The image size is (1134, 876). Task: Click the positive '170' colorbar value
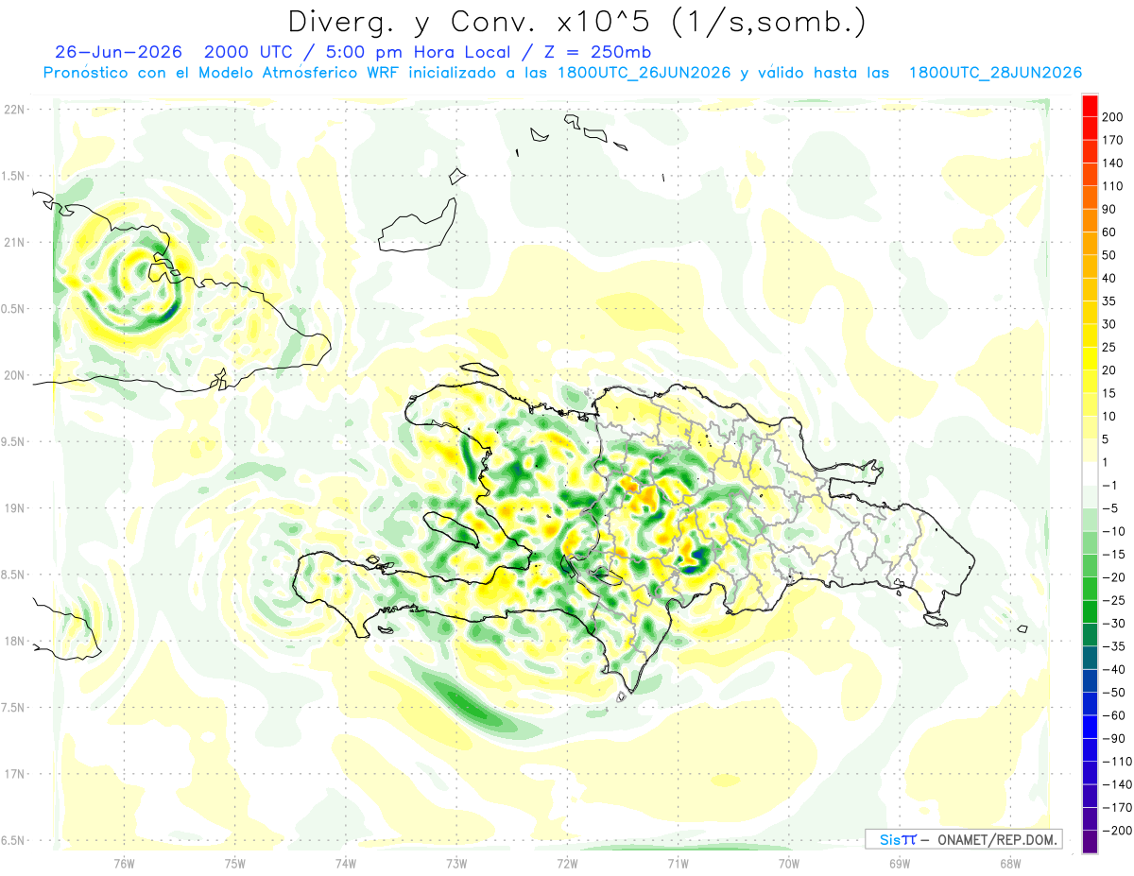tap(1113, 140)
